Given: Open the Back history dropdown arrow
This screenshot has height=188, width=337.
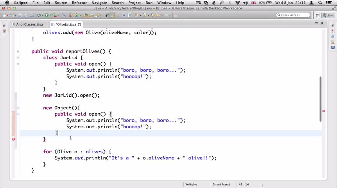Looking at the screenshot, I should 162,15.
